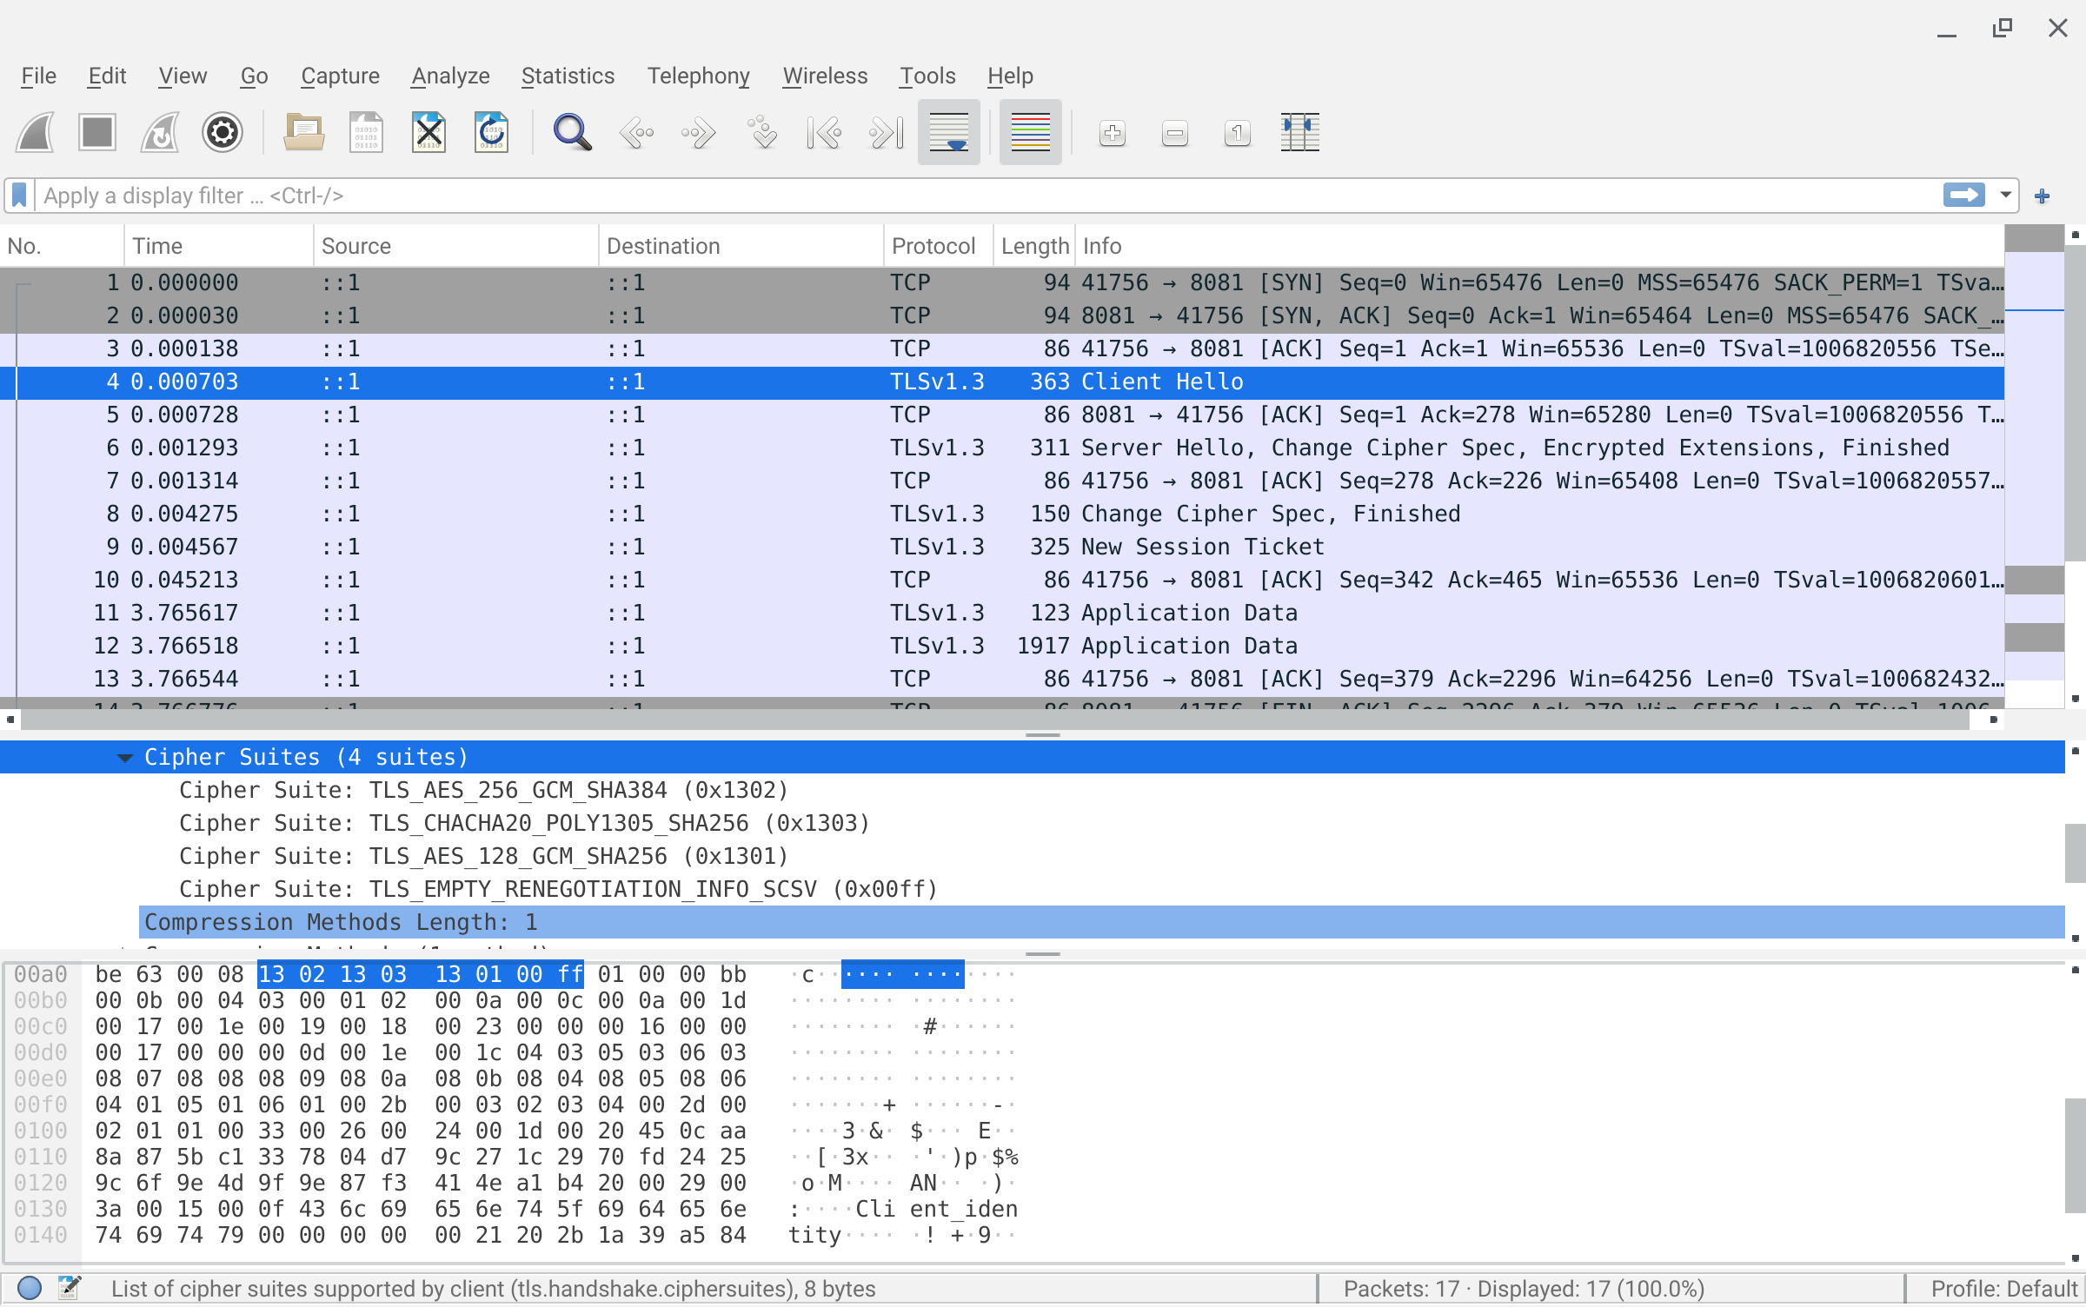Viewport: 2086px width, 1307px height.
Task: Toggle auto-scroll during live capture
Action: pyautogui.click(x=948, y=133)
